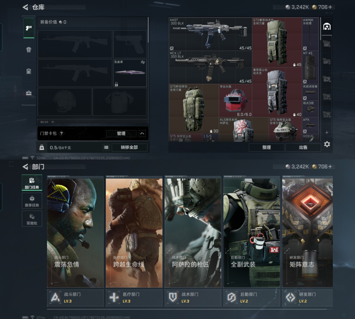Select the AWM long barrel item
355x319 pixels.
(310, 34)
